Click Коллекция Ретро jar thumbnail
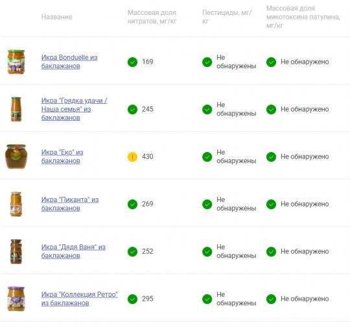This screenshot has width=350, height=328. point(16,299)
